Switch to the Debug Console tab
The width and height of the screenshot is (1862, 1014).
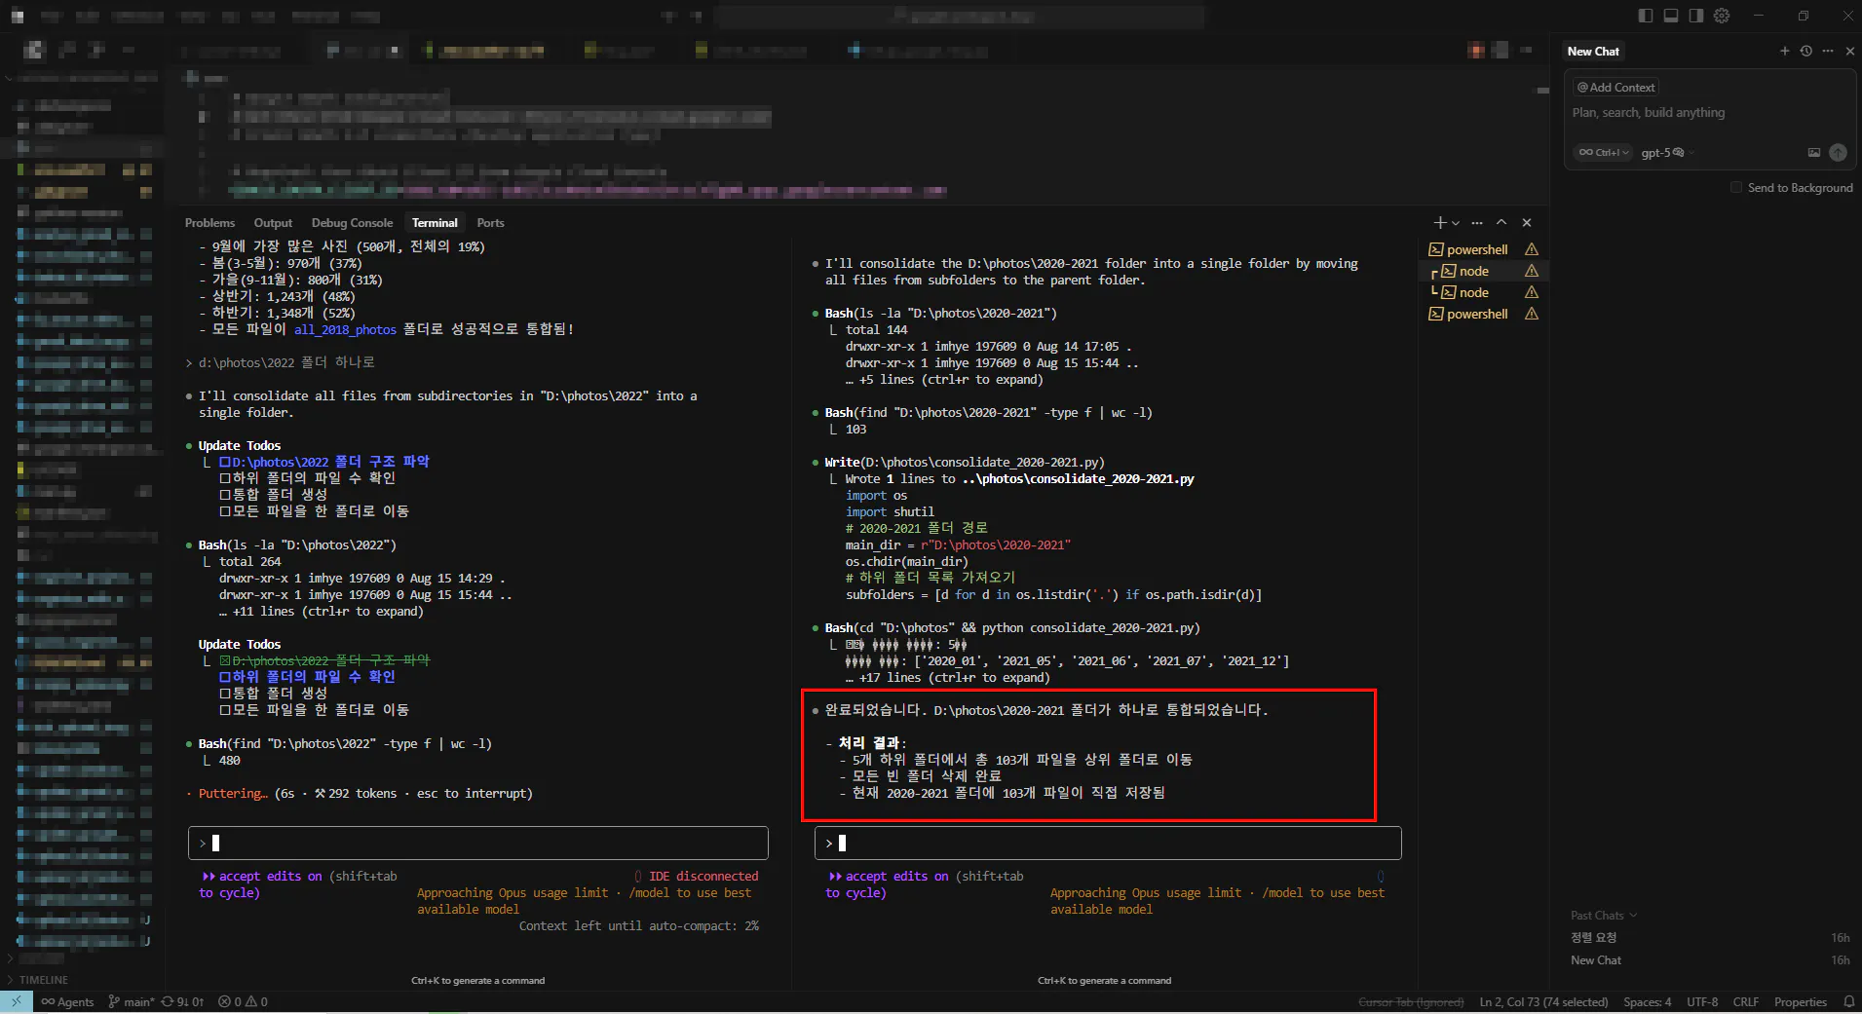(352, 223)
